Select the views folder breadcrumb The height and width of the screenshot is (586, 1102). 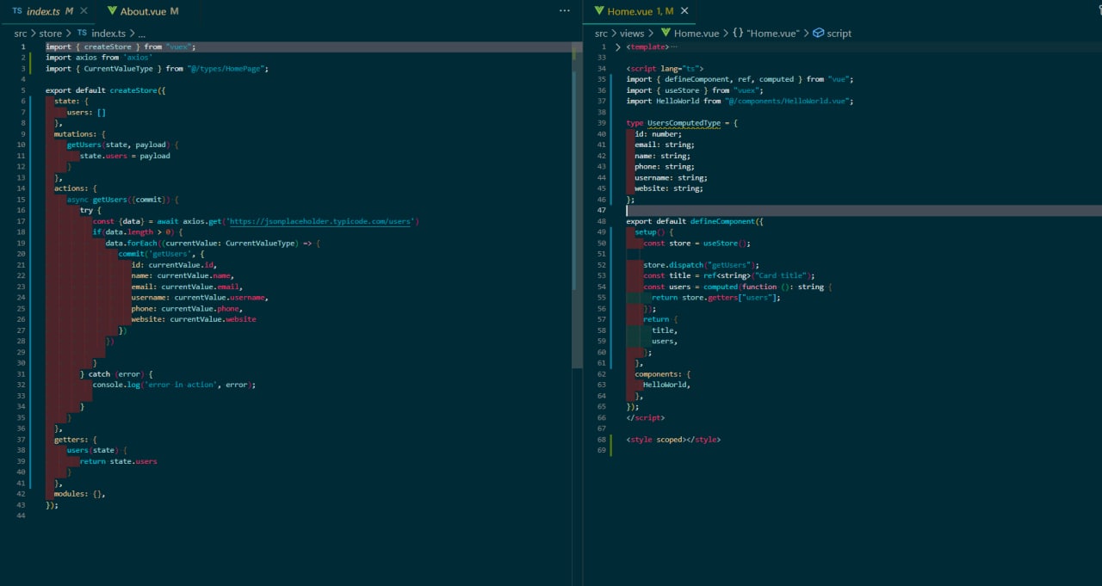click(x=632, y=34)
